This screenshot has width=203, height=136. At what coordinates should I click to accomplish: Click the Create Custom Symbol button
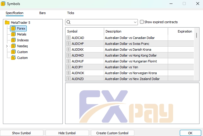point(112,133)
